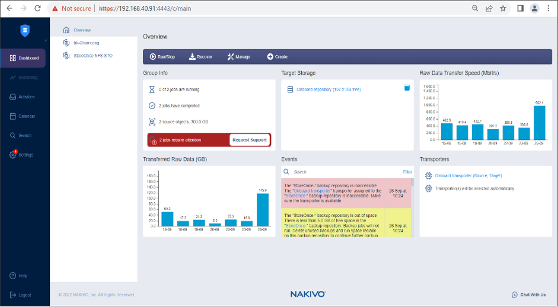Click the Request Support button
Image resolution: width=558 pixels, height=307 pixels.
click(x=250, y=140)
